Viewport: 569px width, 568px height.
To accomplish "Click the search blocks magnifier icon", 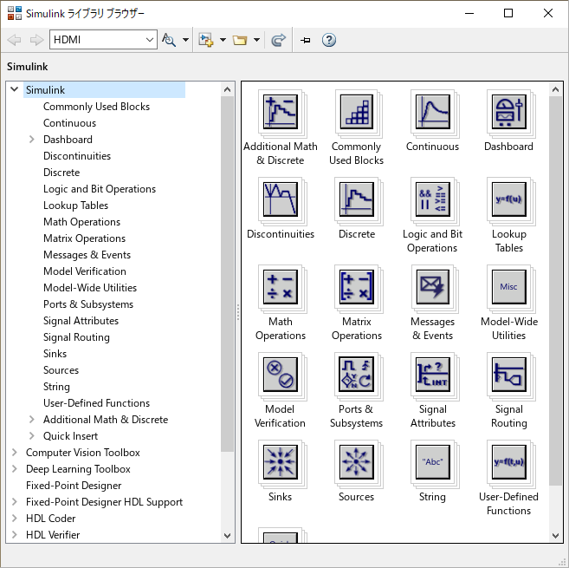I will click(169, 40).
